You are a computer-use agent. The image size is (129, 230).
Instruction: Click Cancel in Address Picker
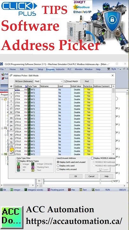pos(91,176)
